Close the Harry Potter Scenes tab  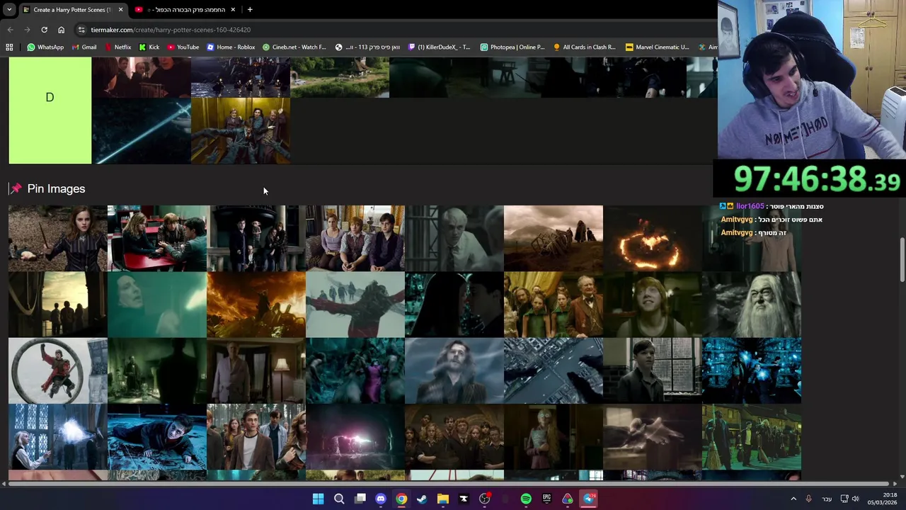click(120, 9)
